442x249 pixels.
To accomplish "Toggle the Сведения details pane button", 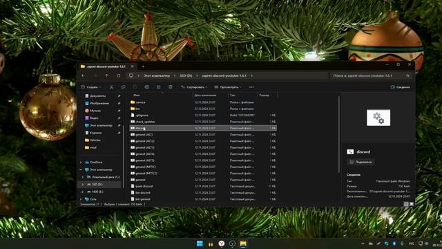I will pyautogui.click(x=401, y=87).
